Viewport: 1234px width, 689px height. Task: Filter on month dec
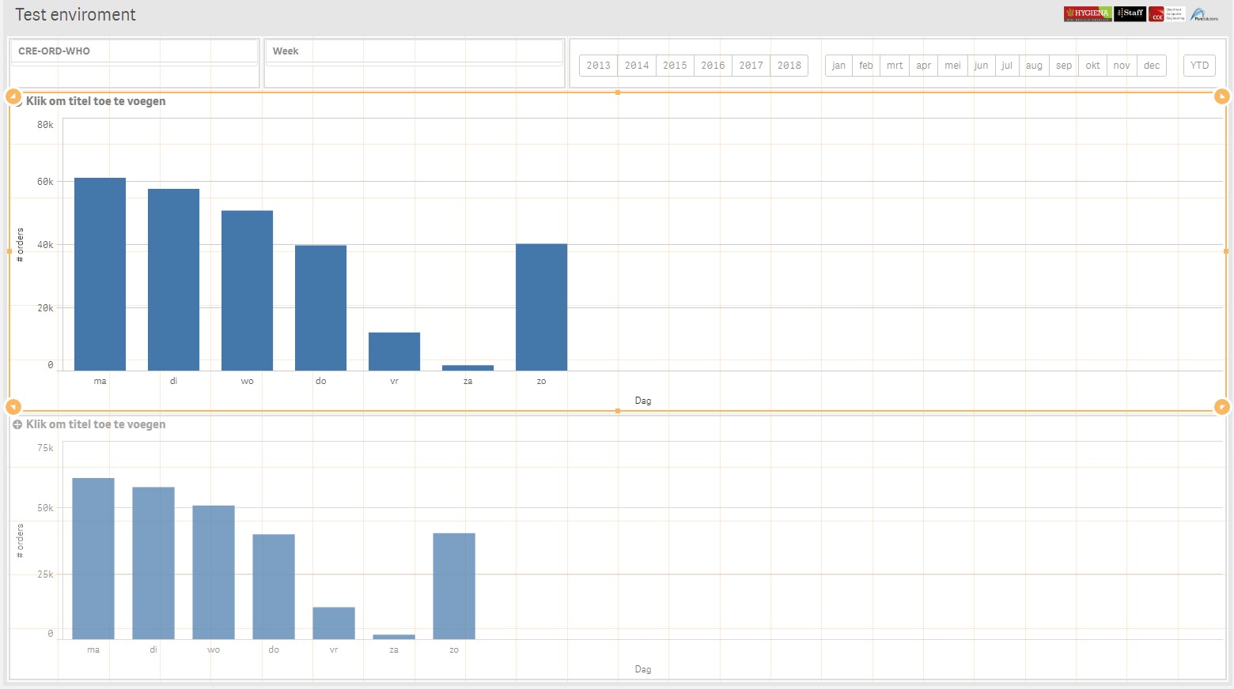pos(1152,66)
